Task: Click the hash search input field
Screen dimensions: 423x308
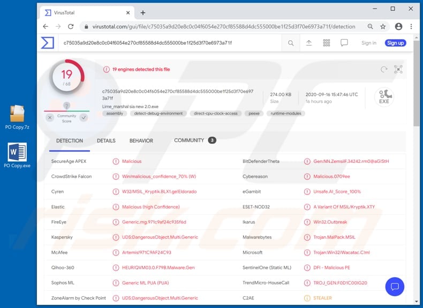Action: (170, 43)
